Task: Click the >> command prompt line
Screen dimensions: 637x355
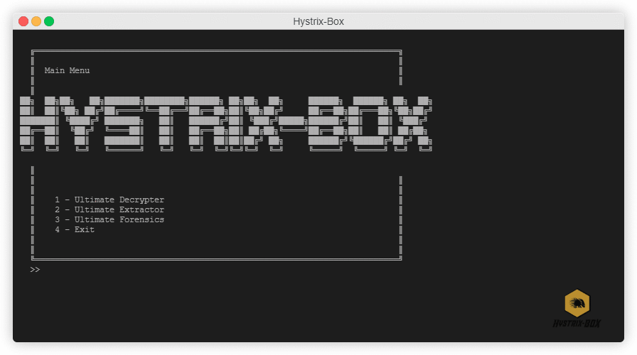Action: point(35,269)
